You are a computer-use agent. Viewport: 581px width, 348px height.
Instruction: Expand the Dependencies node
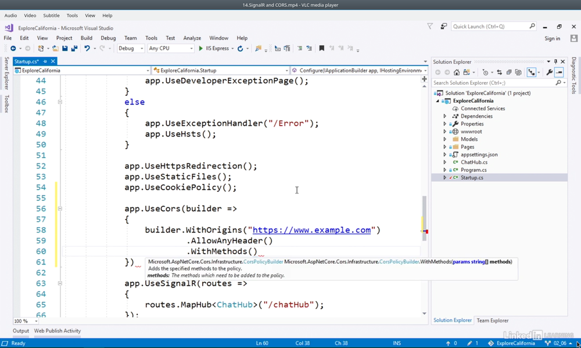(x=445, y=116)
